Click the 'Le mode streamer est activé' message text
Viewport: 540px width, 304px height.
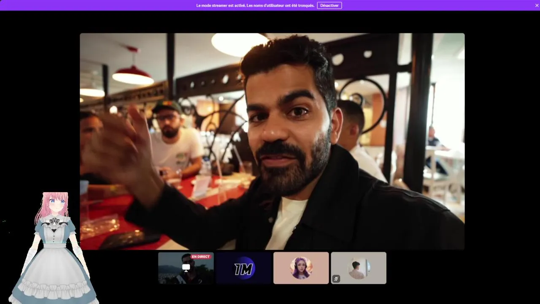pos(255,5)
